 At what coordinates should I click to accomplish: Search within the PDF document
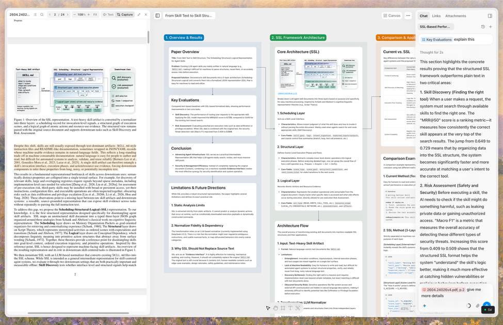[x=42, y=14]
